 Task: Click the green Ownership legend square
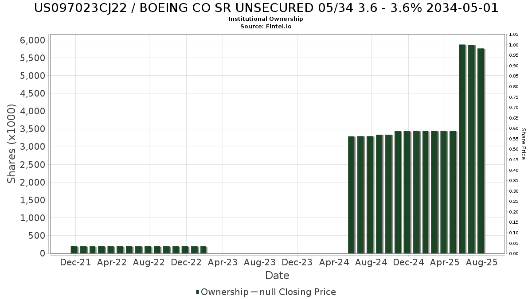tap(198, 292)
